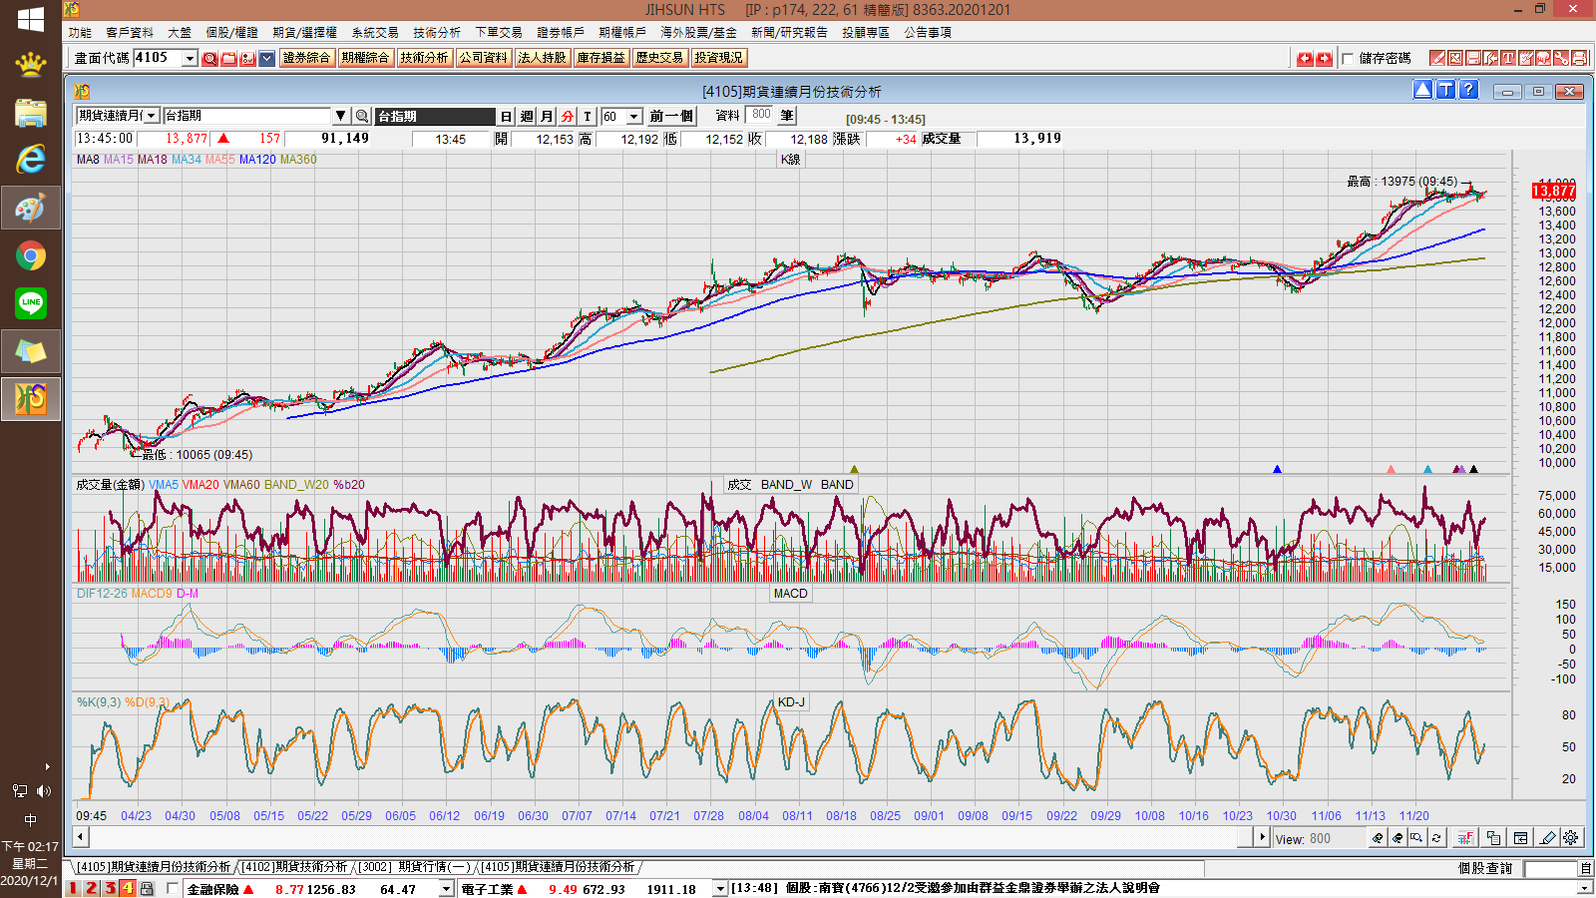The height and width of the screenshot is (898, 1596).
Task: Click the 前一個 previous button
Action: pos(670,116)
